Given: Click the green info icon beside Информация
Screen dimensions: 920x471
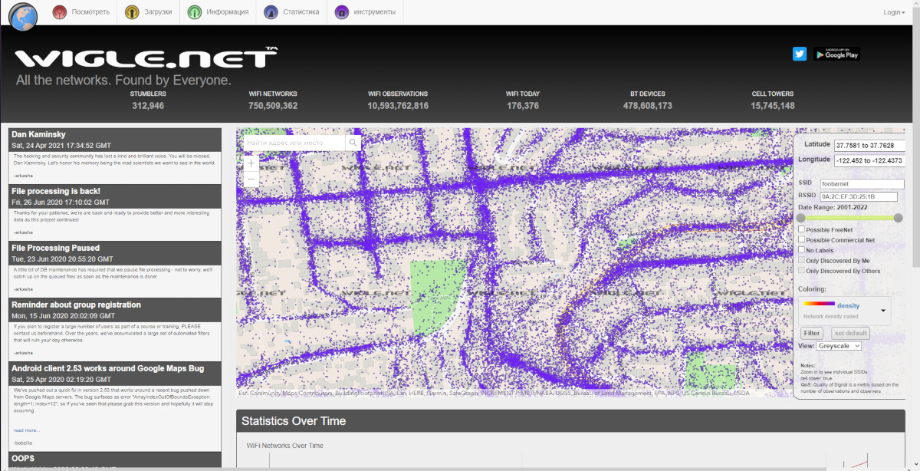Looking at the screenshot, I should [195, 12].
